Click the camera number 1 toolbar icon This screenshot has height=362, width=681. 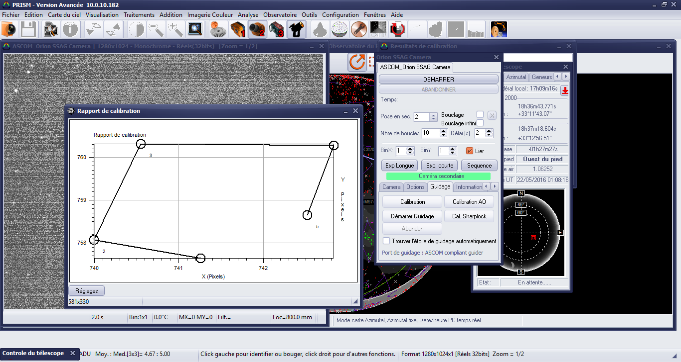tap(238, 30)
